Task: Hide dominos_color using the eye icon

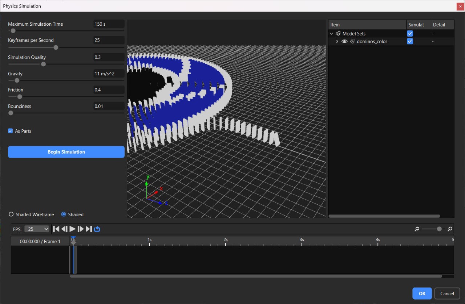Action: [x=344, y=42]
